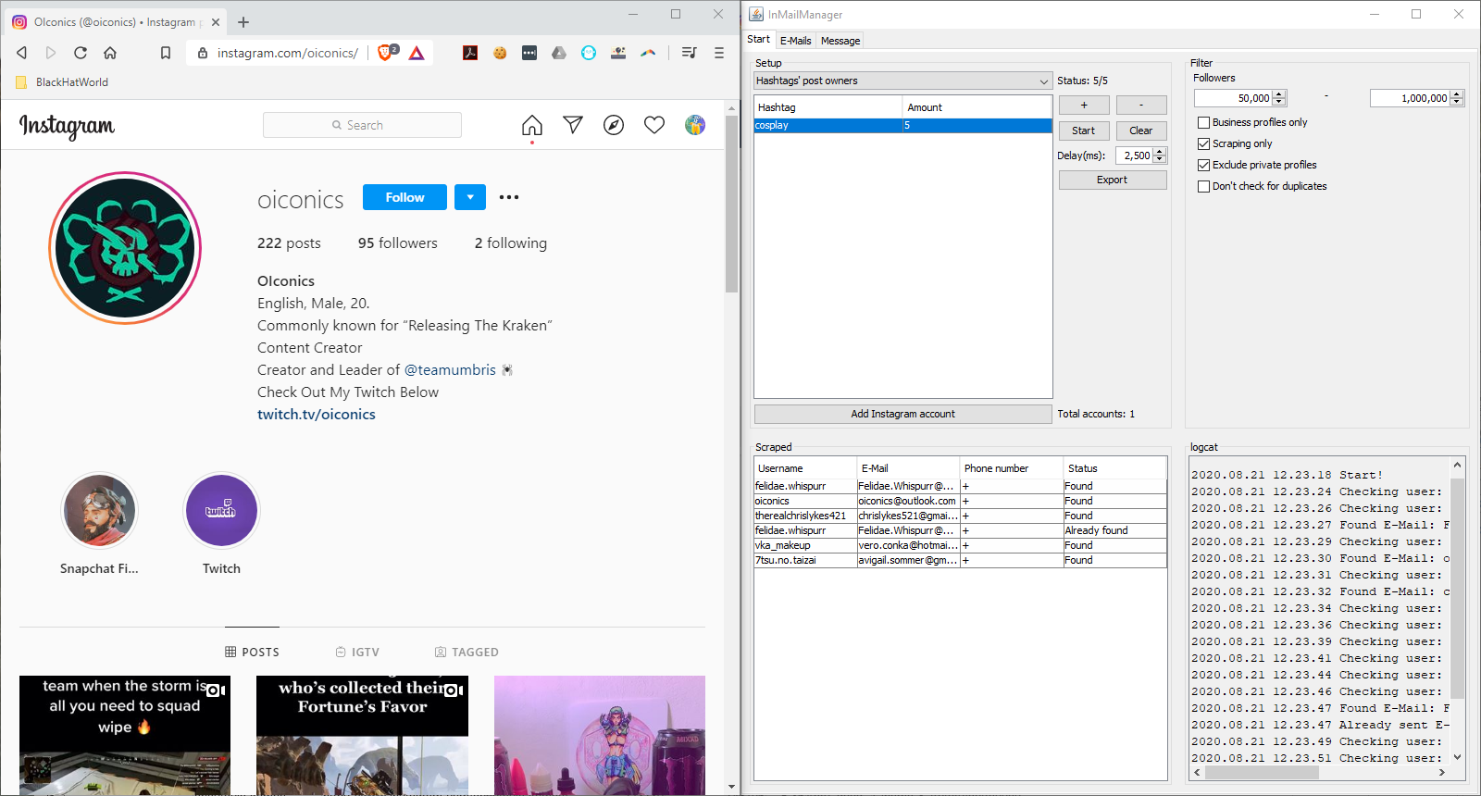
Task: Open the Brave Rewards triangle icon
Action: [x=417, y=53]
